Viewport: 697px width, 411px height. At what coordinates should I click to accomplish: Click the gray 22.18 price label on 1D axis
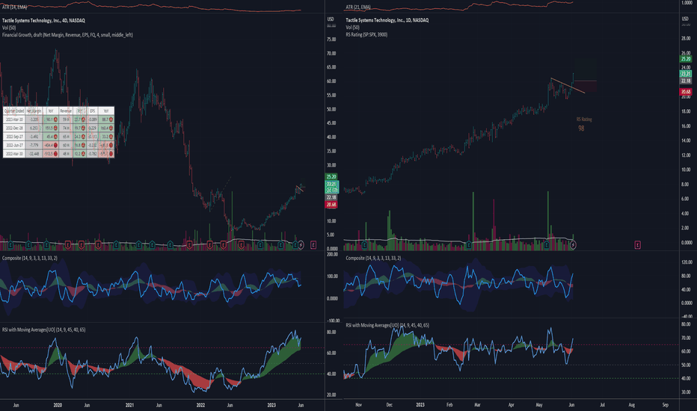pos(686,81)
